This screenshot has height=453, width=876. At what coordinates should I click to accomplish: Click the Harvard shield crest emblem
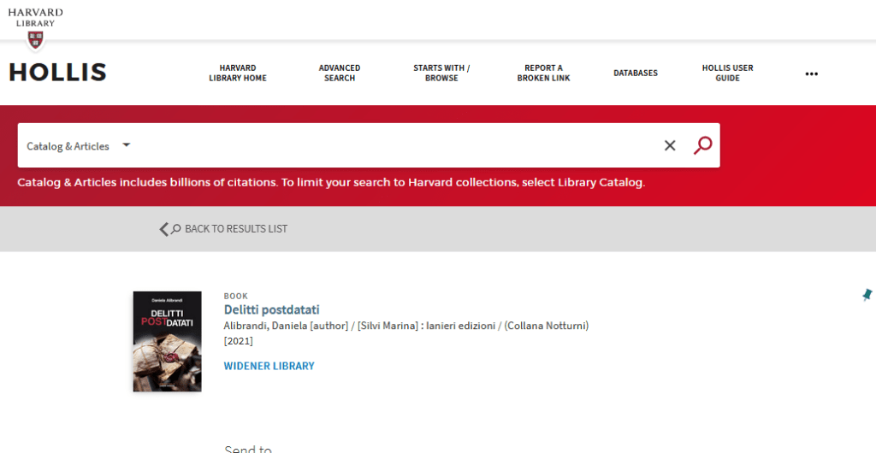click(35, 40)
